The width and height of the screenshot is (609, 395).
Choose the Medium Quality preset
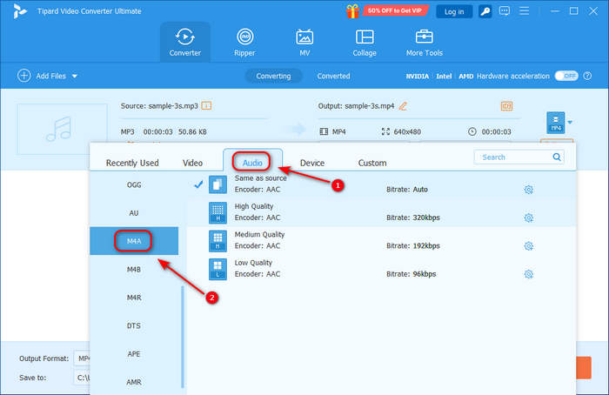[x=381, y=240]
